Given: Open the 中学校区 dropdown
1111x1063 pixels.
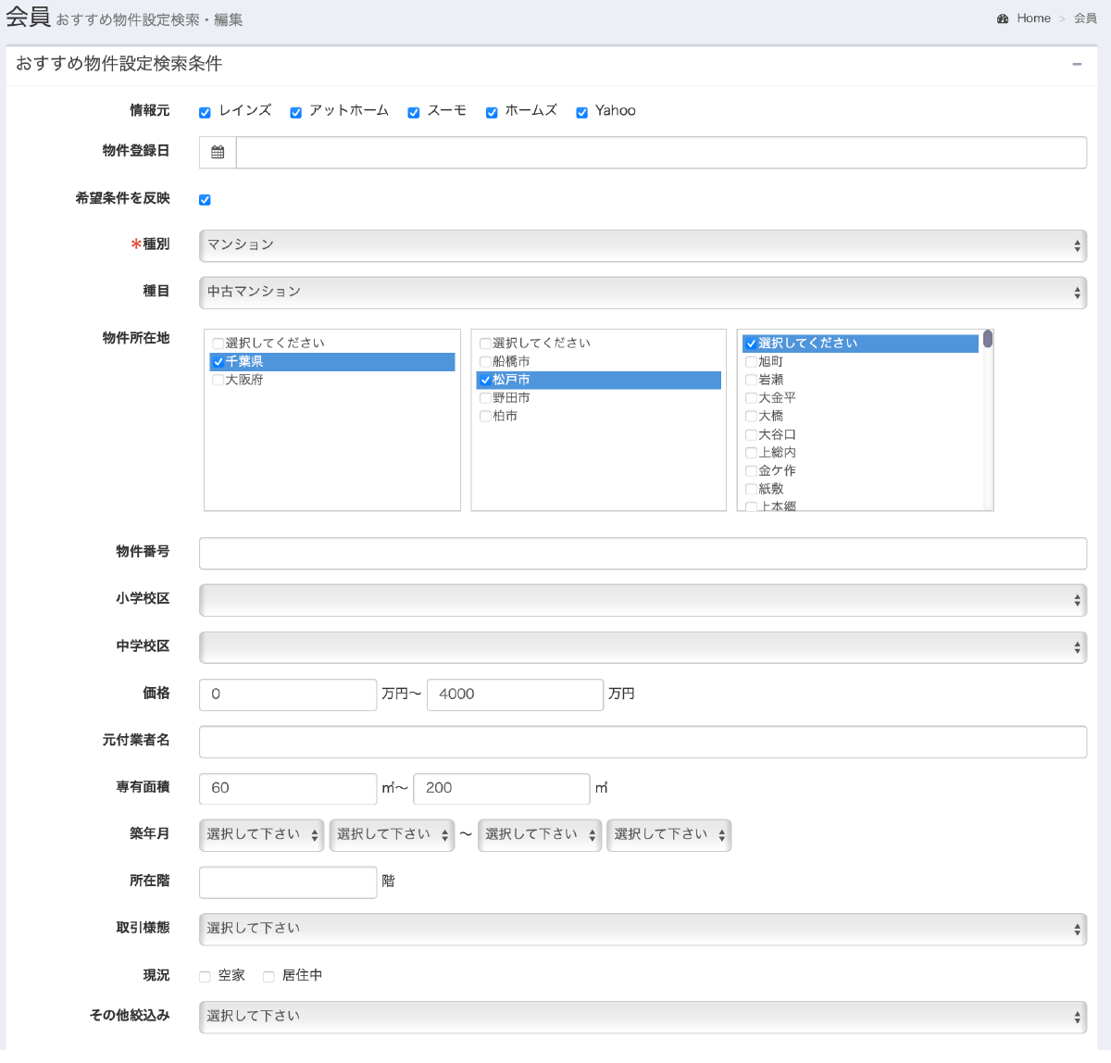Looking at the screenshot, I should pos(643,647).
